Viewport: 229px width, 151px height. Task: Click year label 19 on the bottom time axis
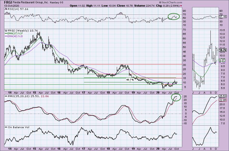coord(133,149)
